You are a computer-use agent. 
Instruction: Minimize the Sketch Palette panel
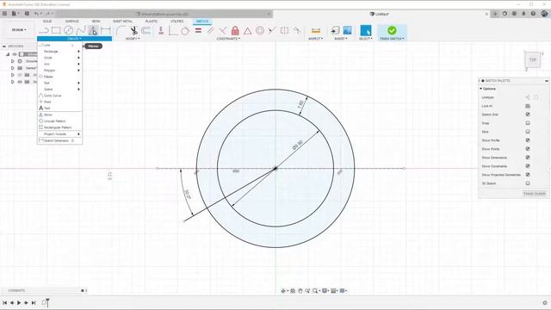(x=547, y=81)
